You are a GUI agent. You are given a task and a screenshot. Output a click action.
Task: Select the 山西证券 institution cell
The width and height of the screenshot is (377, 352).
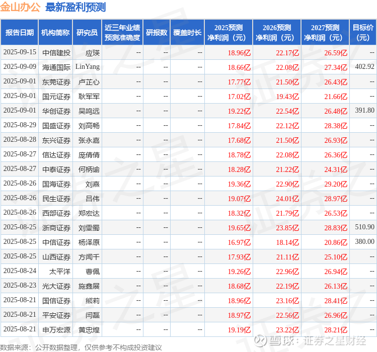coord(55,256)
